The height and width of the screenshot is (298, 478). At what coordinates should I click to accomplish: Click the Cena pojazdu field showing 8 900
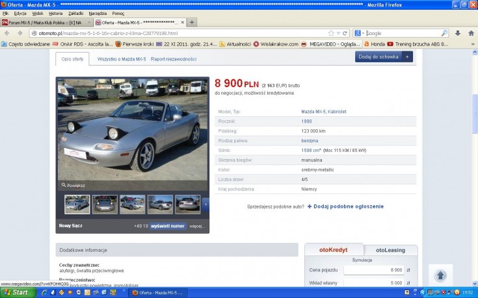point(374,270)
